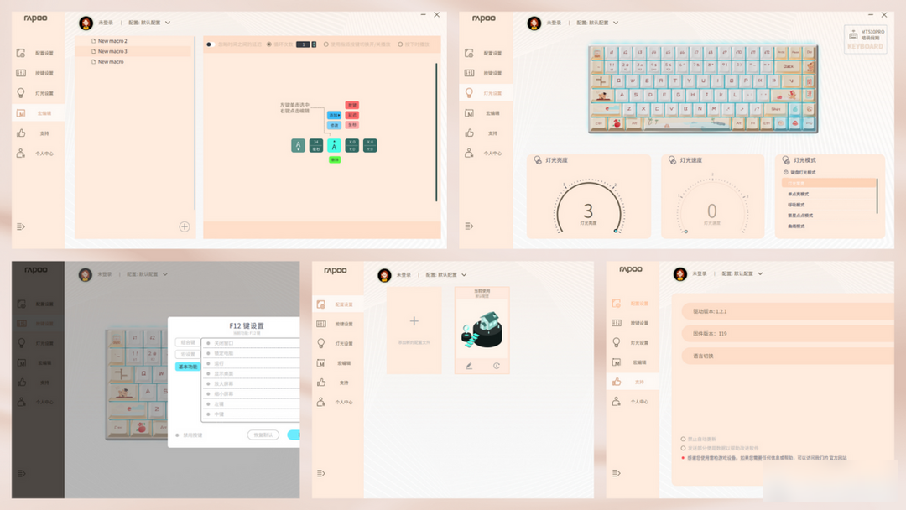Screen dimensions: 906x510
Task: Switch to 配置设置 in the support window
Action: 633,303
